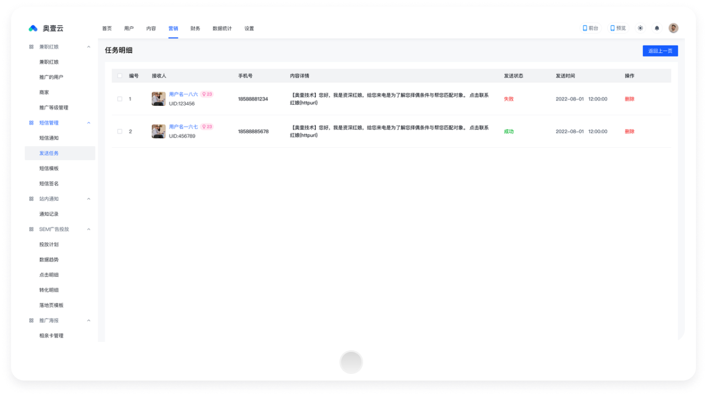
Task: Open notifications via the bell icon
Action: coord(657,28)
